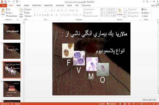This screenshot has width=159, height=105.
Task: Open the Layout dropdown
Action: pos(28,9)
